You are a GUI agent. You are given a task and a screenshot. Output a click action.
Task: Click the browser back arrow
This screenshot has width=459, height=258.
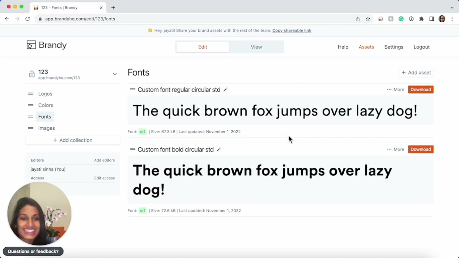[x=7, y=19]
